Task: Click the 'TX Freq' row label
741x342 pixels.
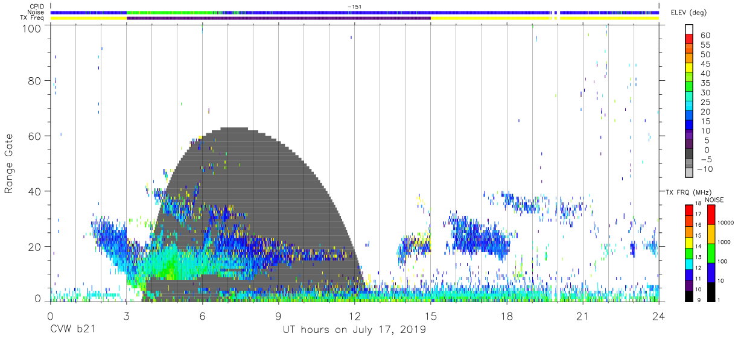Action: point(33,18)
